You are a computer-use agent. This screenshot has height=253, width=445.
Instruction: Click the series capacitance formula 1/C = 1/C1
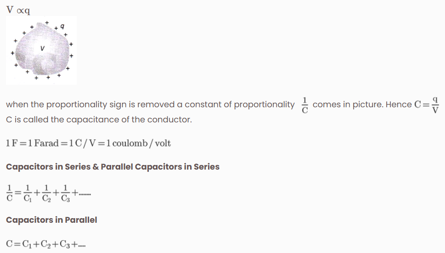point(49,193)
